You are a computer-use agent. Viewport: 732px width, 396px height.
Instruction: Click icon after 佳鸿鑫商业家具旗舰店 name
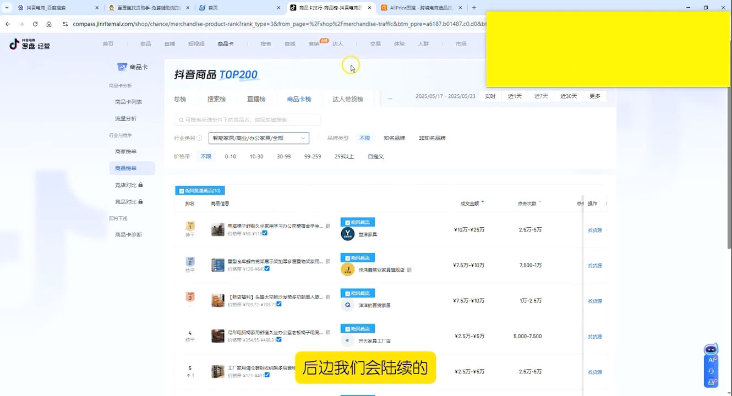pos(409,270)
